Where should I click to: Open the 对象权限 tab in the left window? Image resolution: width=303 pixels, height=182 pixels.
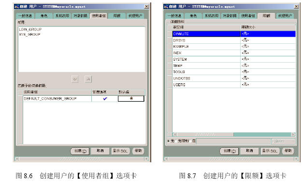[81, 16]
